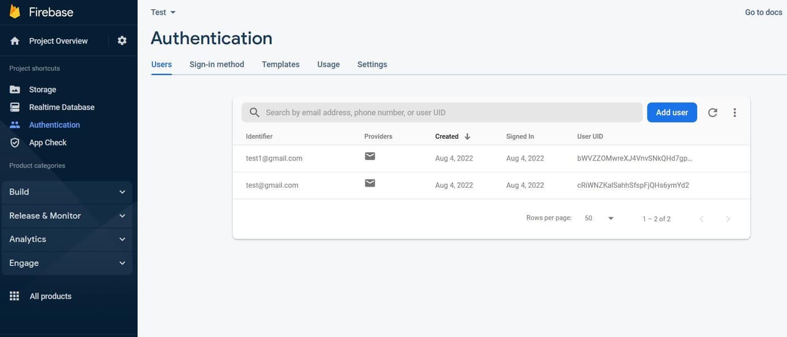This screenshot has height=337, width=787.
Task: Open the Test project selector dropdown
Action: click(x=163, y=12)
